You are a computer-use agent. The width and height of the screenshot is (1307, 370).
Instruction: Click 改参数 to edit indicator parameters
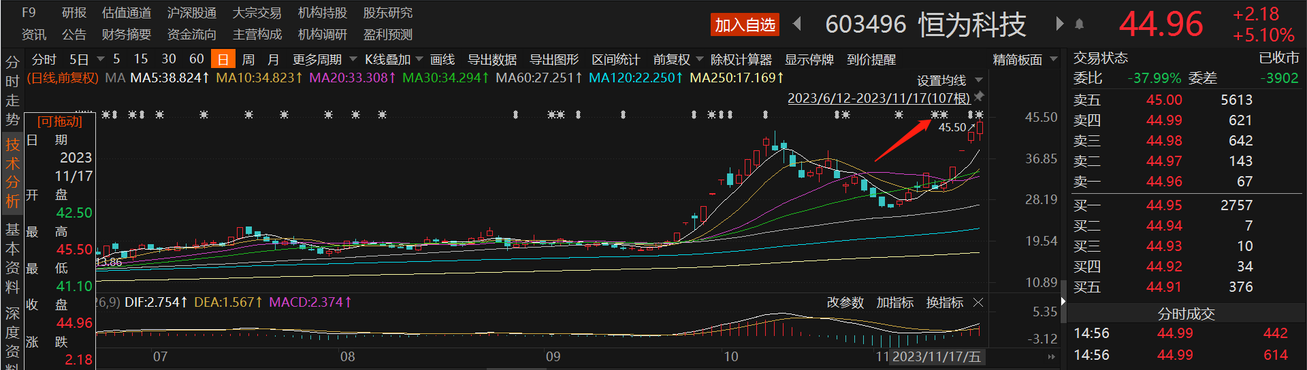click(845, 302)
